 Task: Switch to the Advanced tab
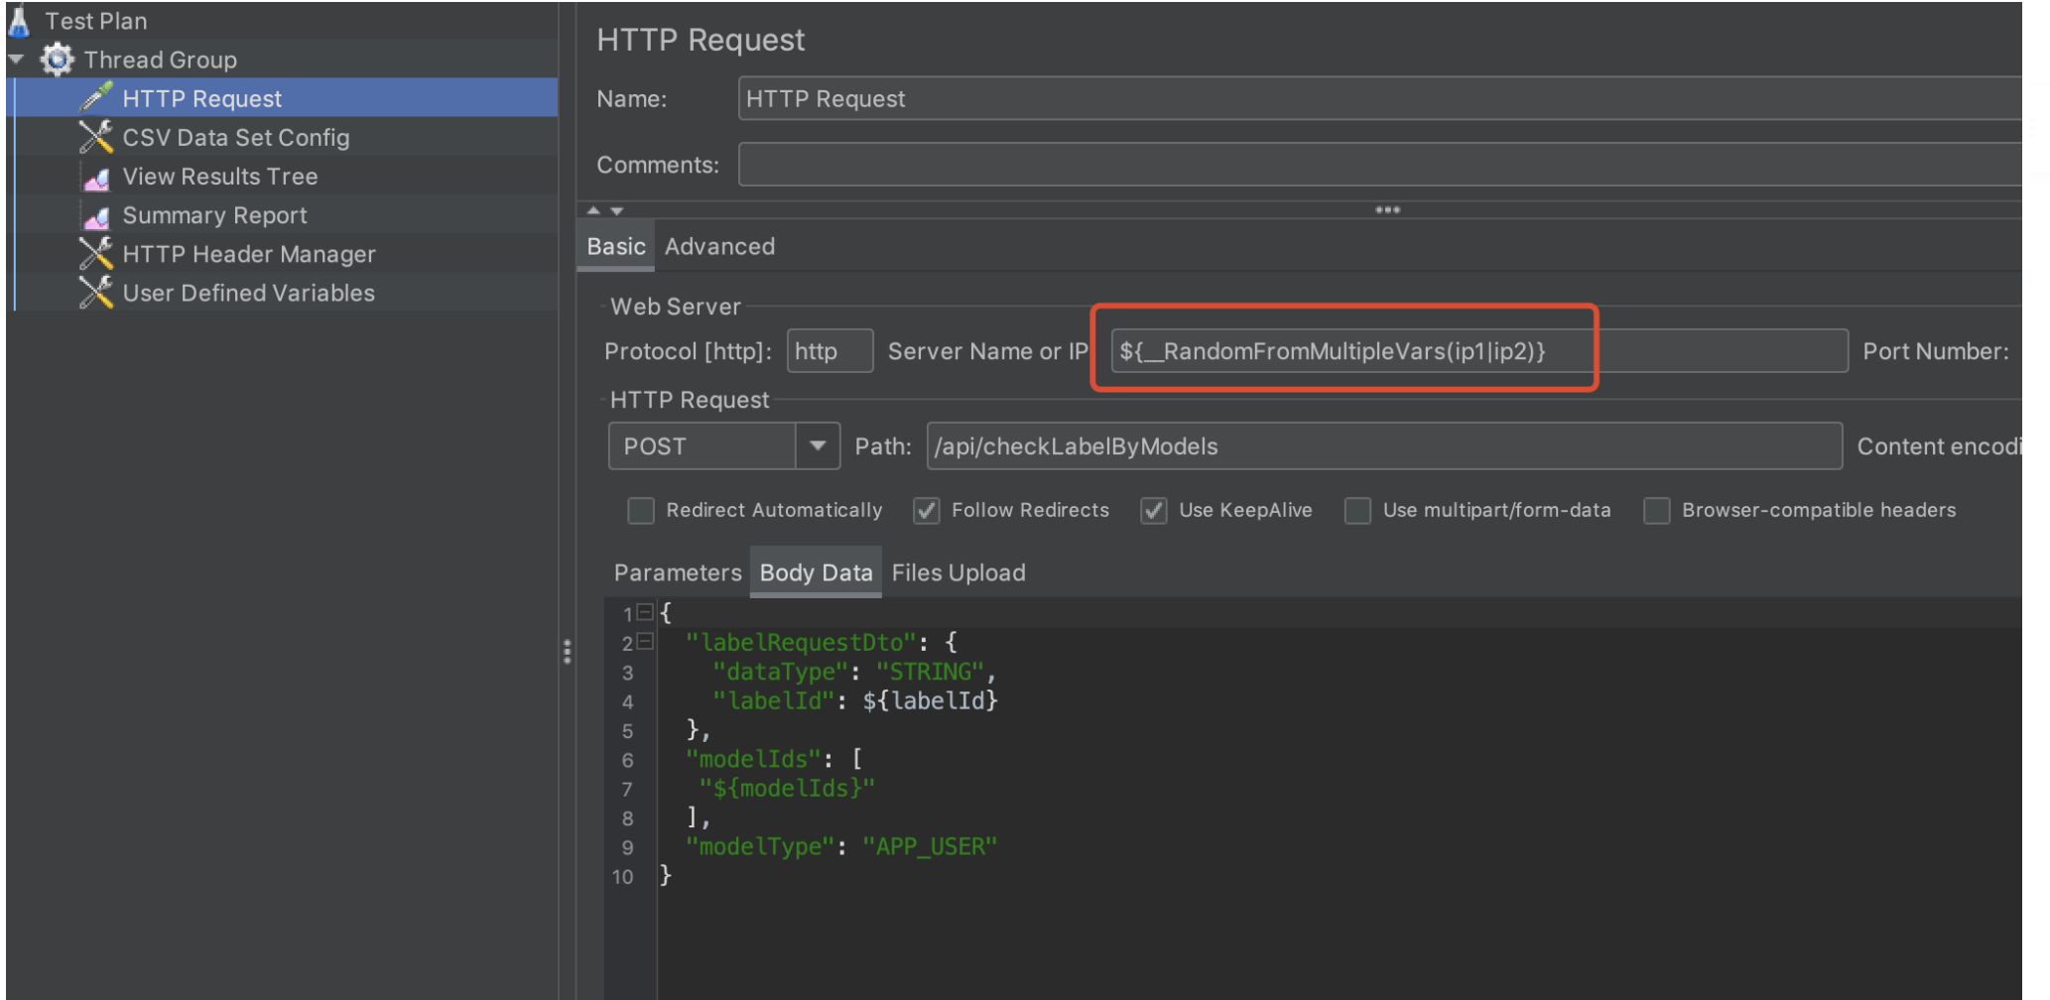[719, 247]
